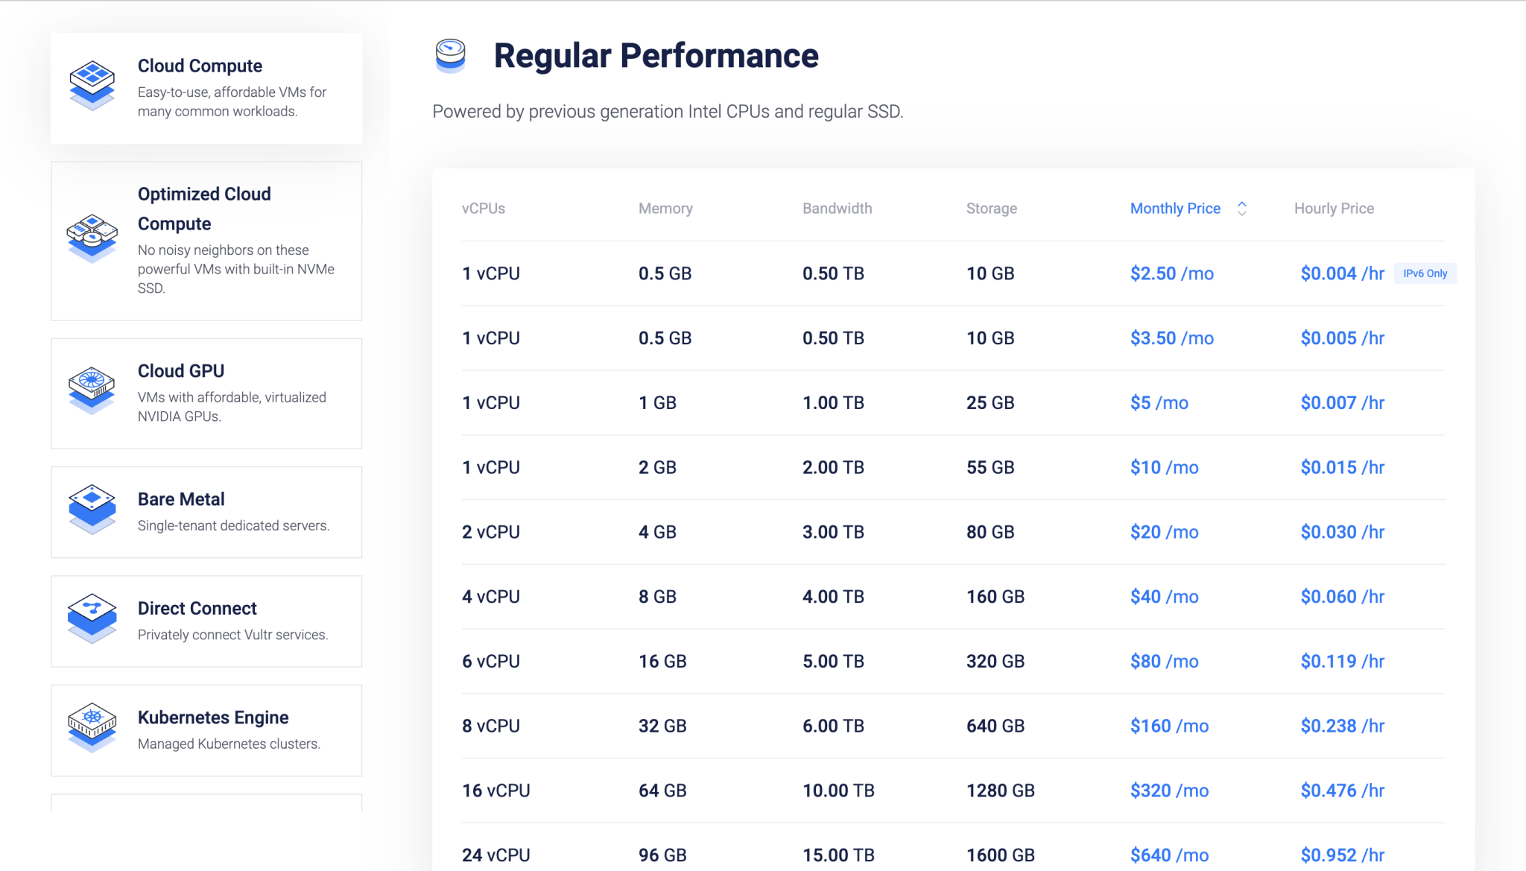The height and width of the screenshot is (871, 1526).
Task: Click the Monthly Price column header
Action: point(1175,209)
